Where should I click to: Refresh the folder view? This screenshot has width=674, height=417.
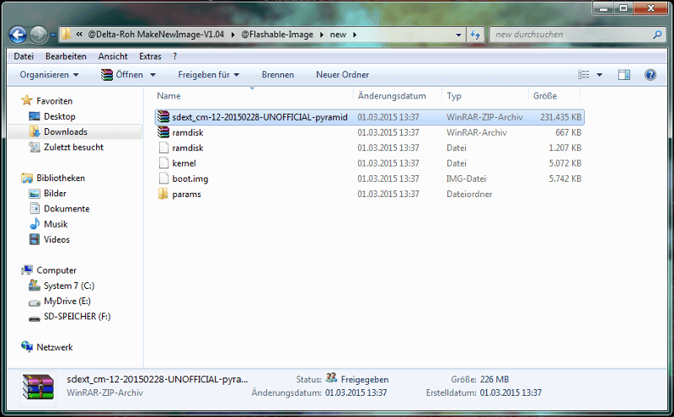(475, 35)
